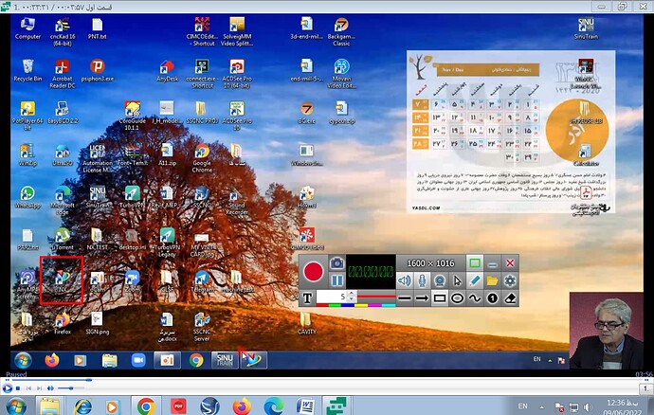Click the cncKad 16 desktop icon

[x=63, y=31]
